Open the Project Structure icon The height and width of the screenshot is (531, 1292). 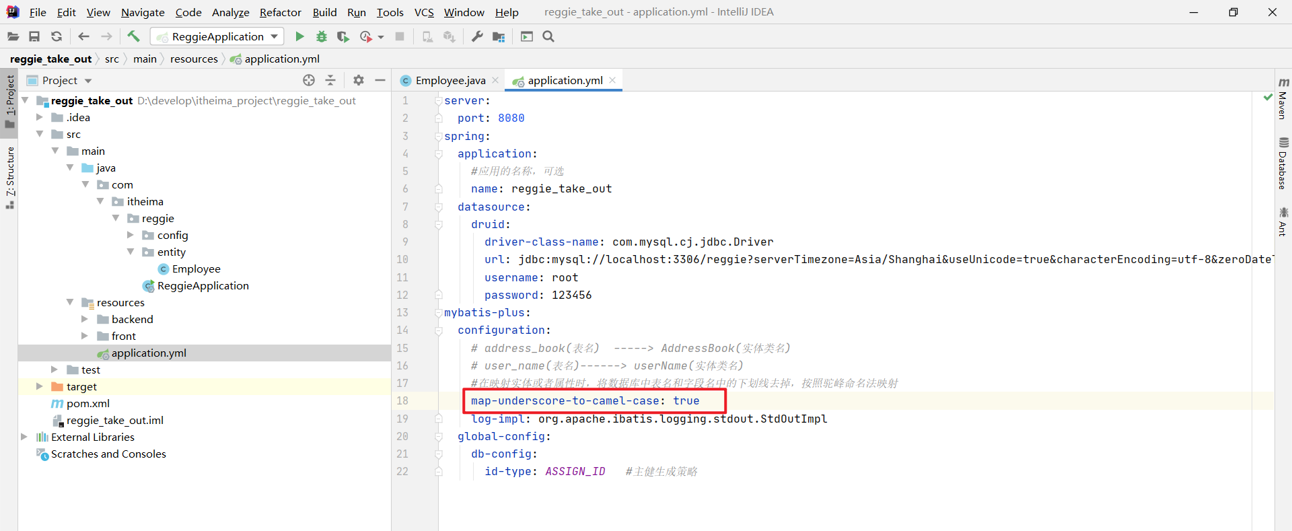click(499, 36)
